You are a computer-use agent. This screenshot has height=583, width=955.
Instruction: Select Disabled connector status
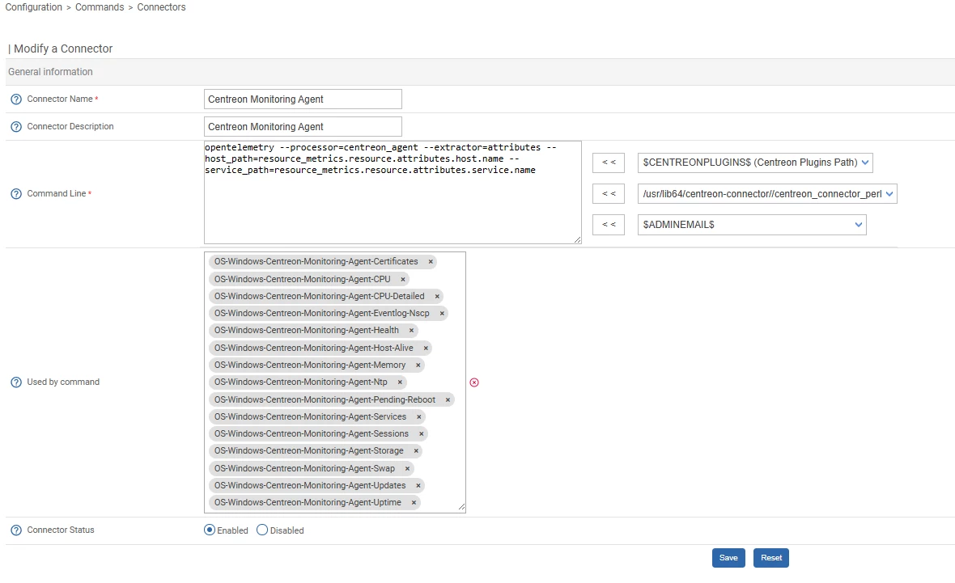pyautogui.click(x=262, y=530)
